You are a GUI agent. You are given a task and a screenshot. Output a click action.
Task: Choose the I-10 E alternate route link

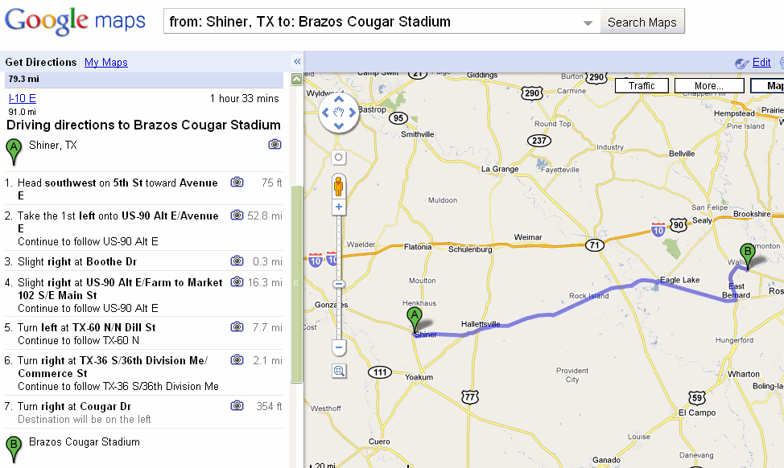tap(22, 98)
